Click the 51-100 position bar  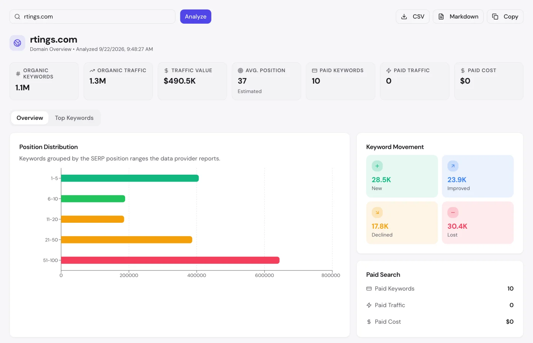tap(170, 260)
